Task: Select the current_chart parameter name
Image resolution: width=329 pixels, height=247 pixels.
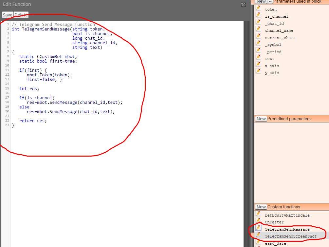Action: point(280,38)
